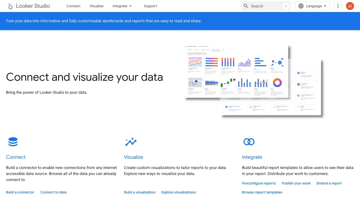Open the Connect menu item
360x203 pixels.
[73, 6]
